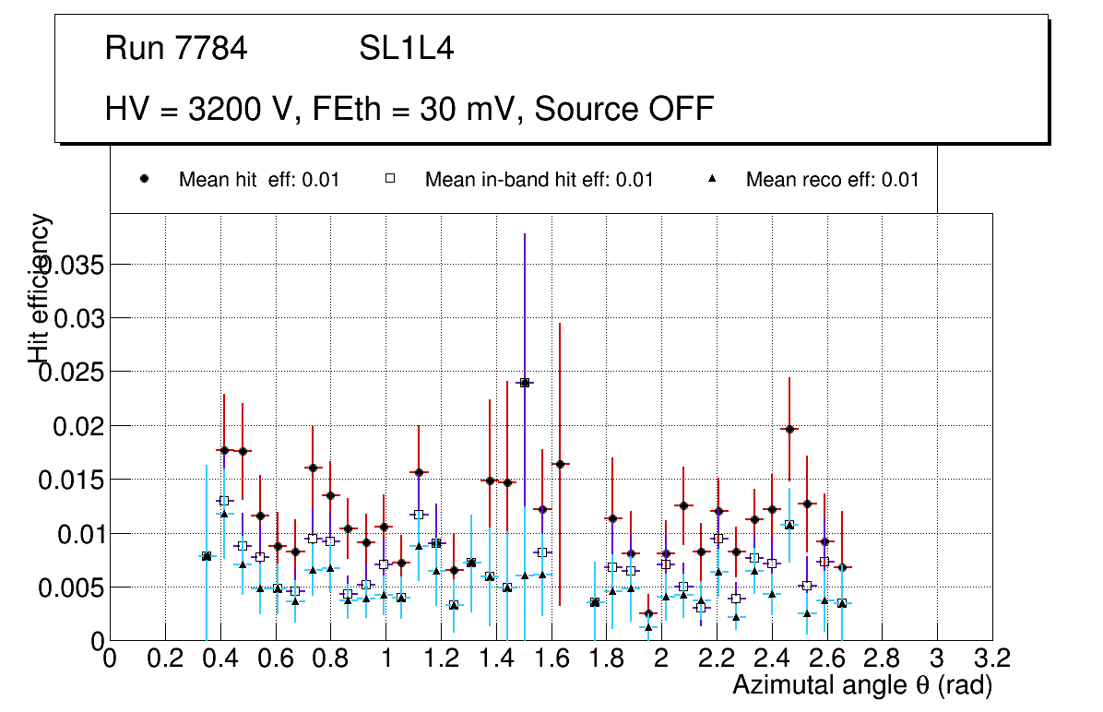
Task: Select the leftmost data point near 0.35 rad
Action: 207,556
